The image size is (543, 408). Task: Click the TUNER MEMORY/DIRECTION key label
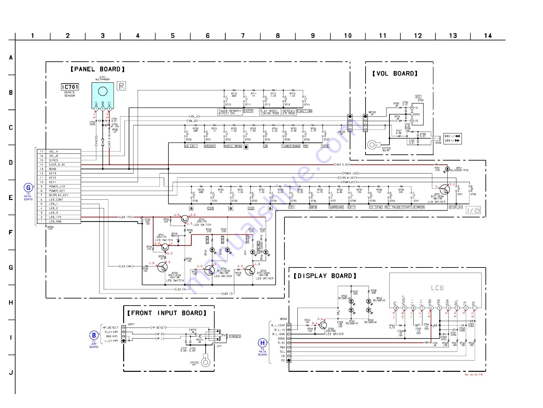point(230,112)
